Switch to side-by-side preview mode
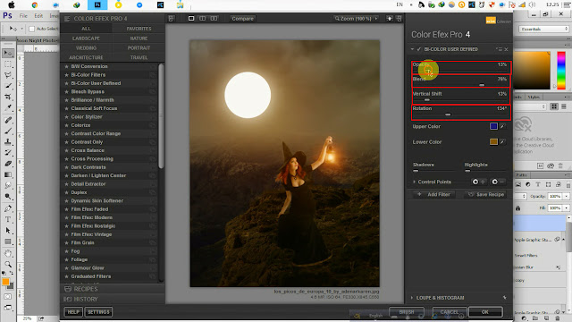 point(214,18)
